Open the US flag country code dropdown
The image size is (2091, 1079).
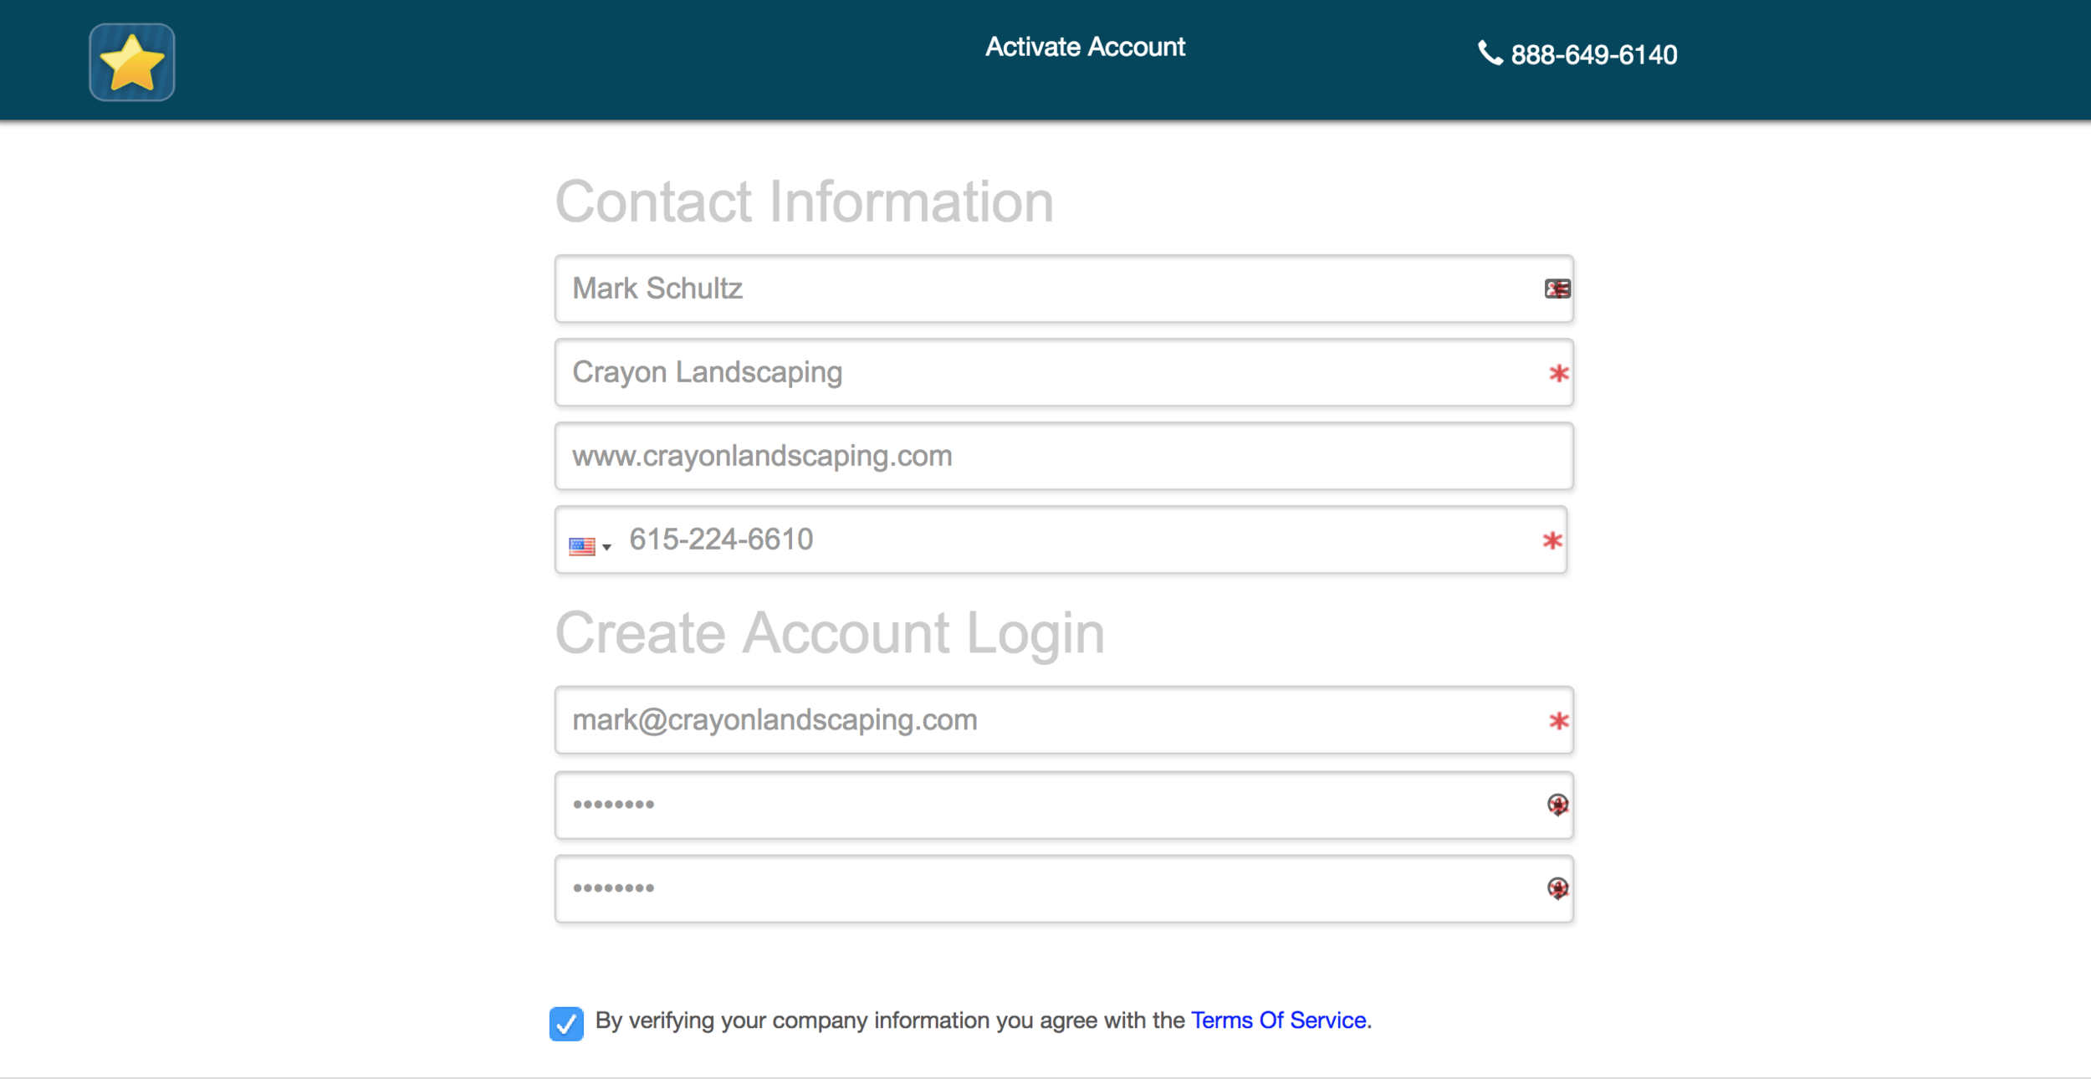click(590, 547)
